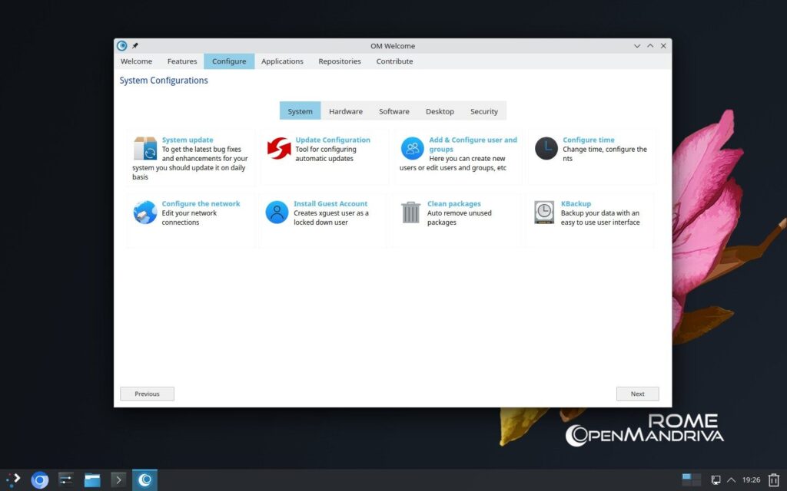Screen dimensions: 787x491
Task: Open the System update link
Action: click(x=188, y=140)
